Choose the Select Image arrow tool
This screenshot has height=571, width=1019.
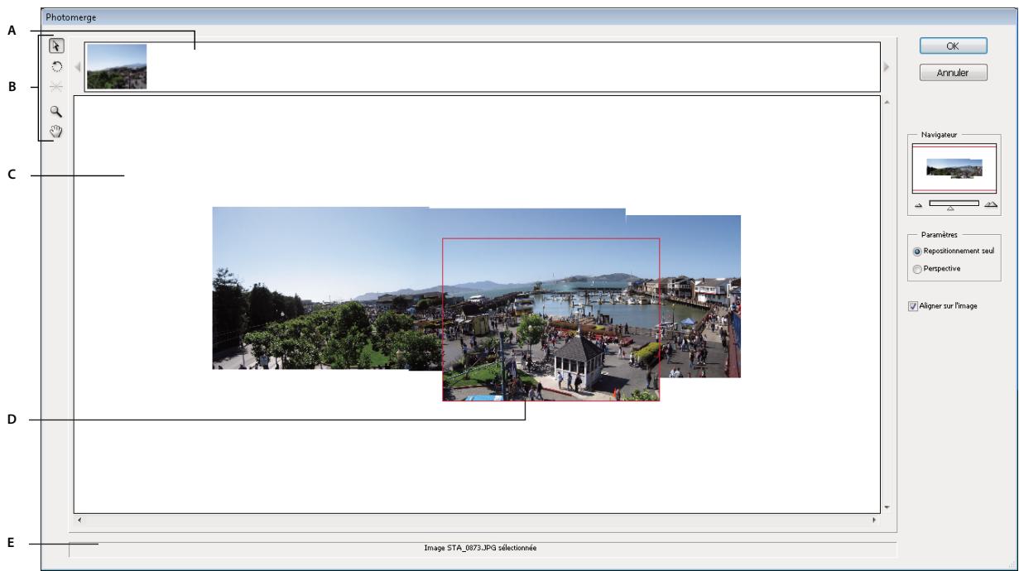point(56,46)
